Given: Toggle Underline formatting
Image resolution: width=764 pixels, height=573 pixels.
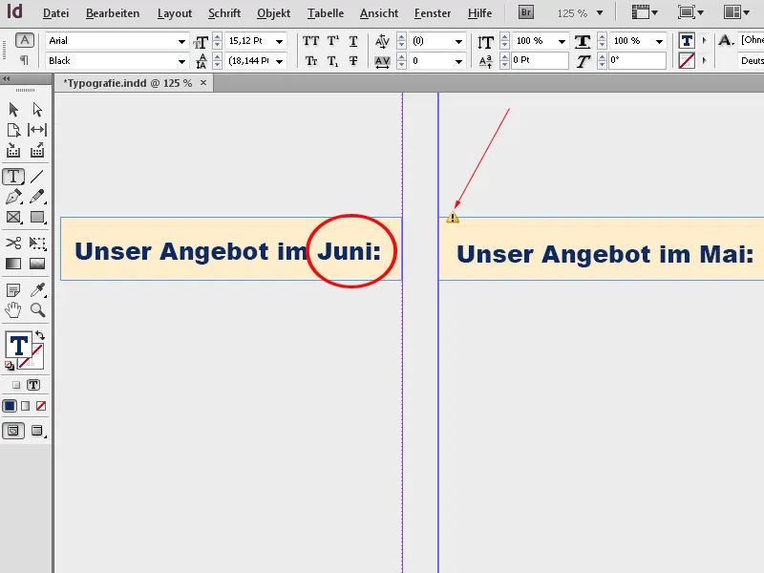Looking at the screenshot, I should pyautogui.click(x=353, y=41).
